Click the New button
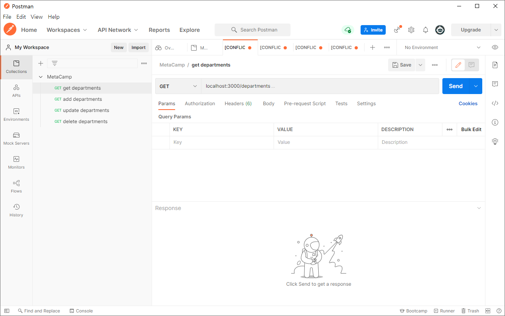 coord(119,47)
